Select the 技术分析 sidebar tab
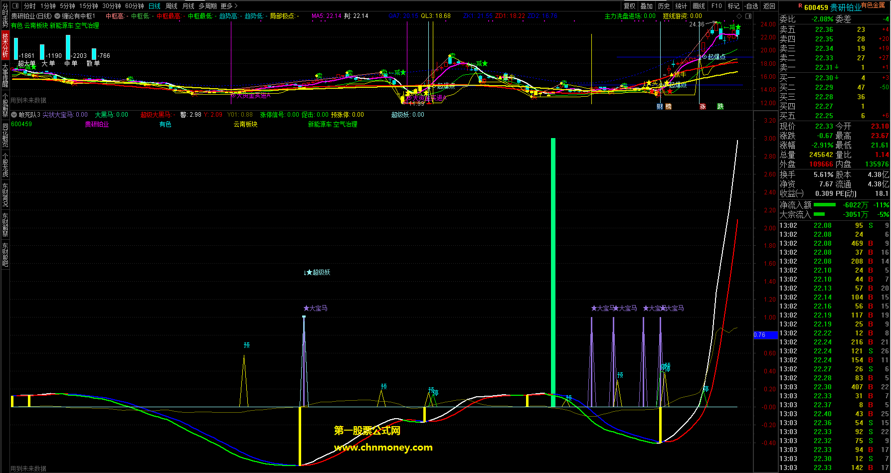The image size is (891, 473). [5, 45]
